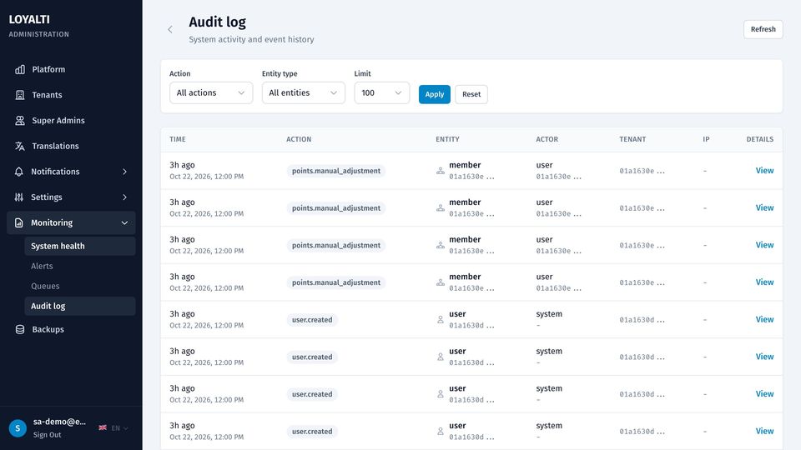The image size is (801, 450).
Task: Open the Action filter dropdown
Action: click(x=211, y=92)
